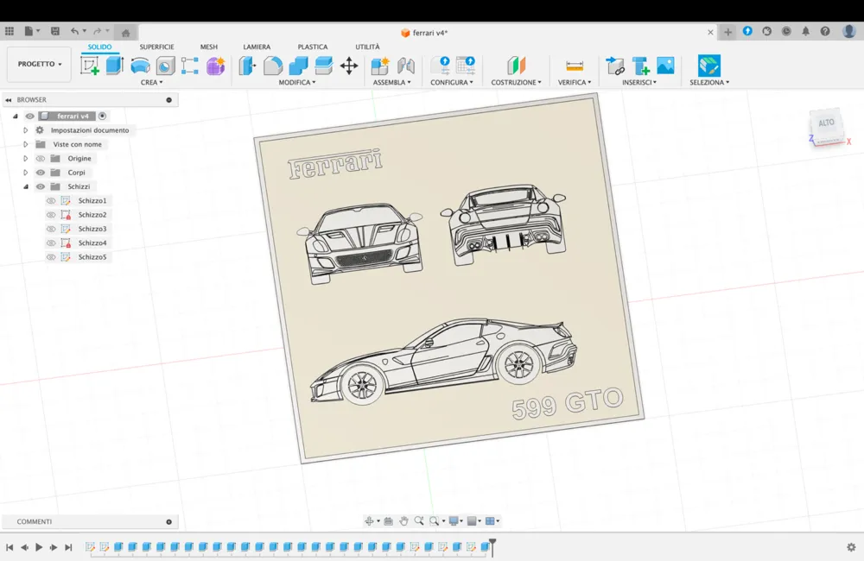Select the Hole tool icon
The width and height of the screenshot is (864, 561).
point(165,66)
